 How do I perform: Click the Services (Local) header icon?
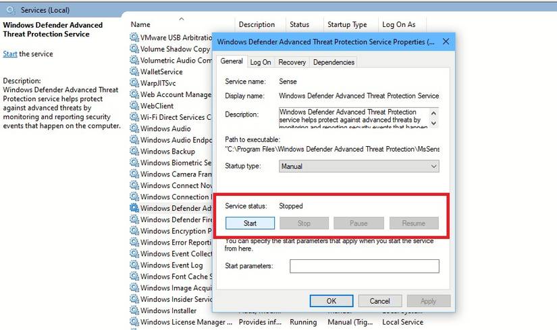tap(11, 10)
